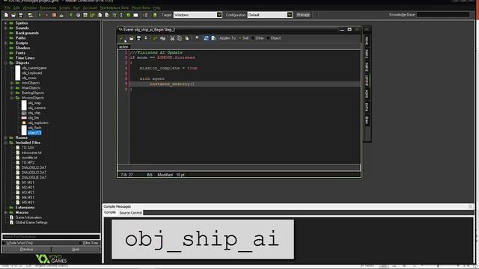Click the open file icon in code editor
Image resolution: width=479 pixels, height=269 pixels.
(132, 38)
